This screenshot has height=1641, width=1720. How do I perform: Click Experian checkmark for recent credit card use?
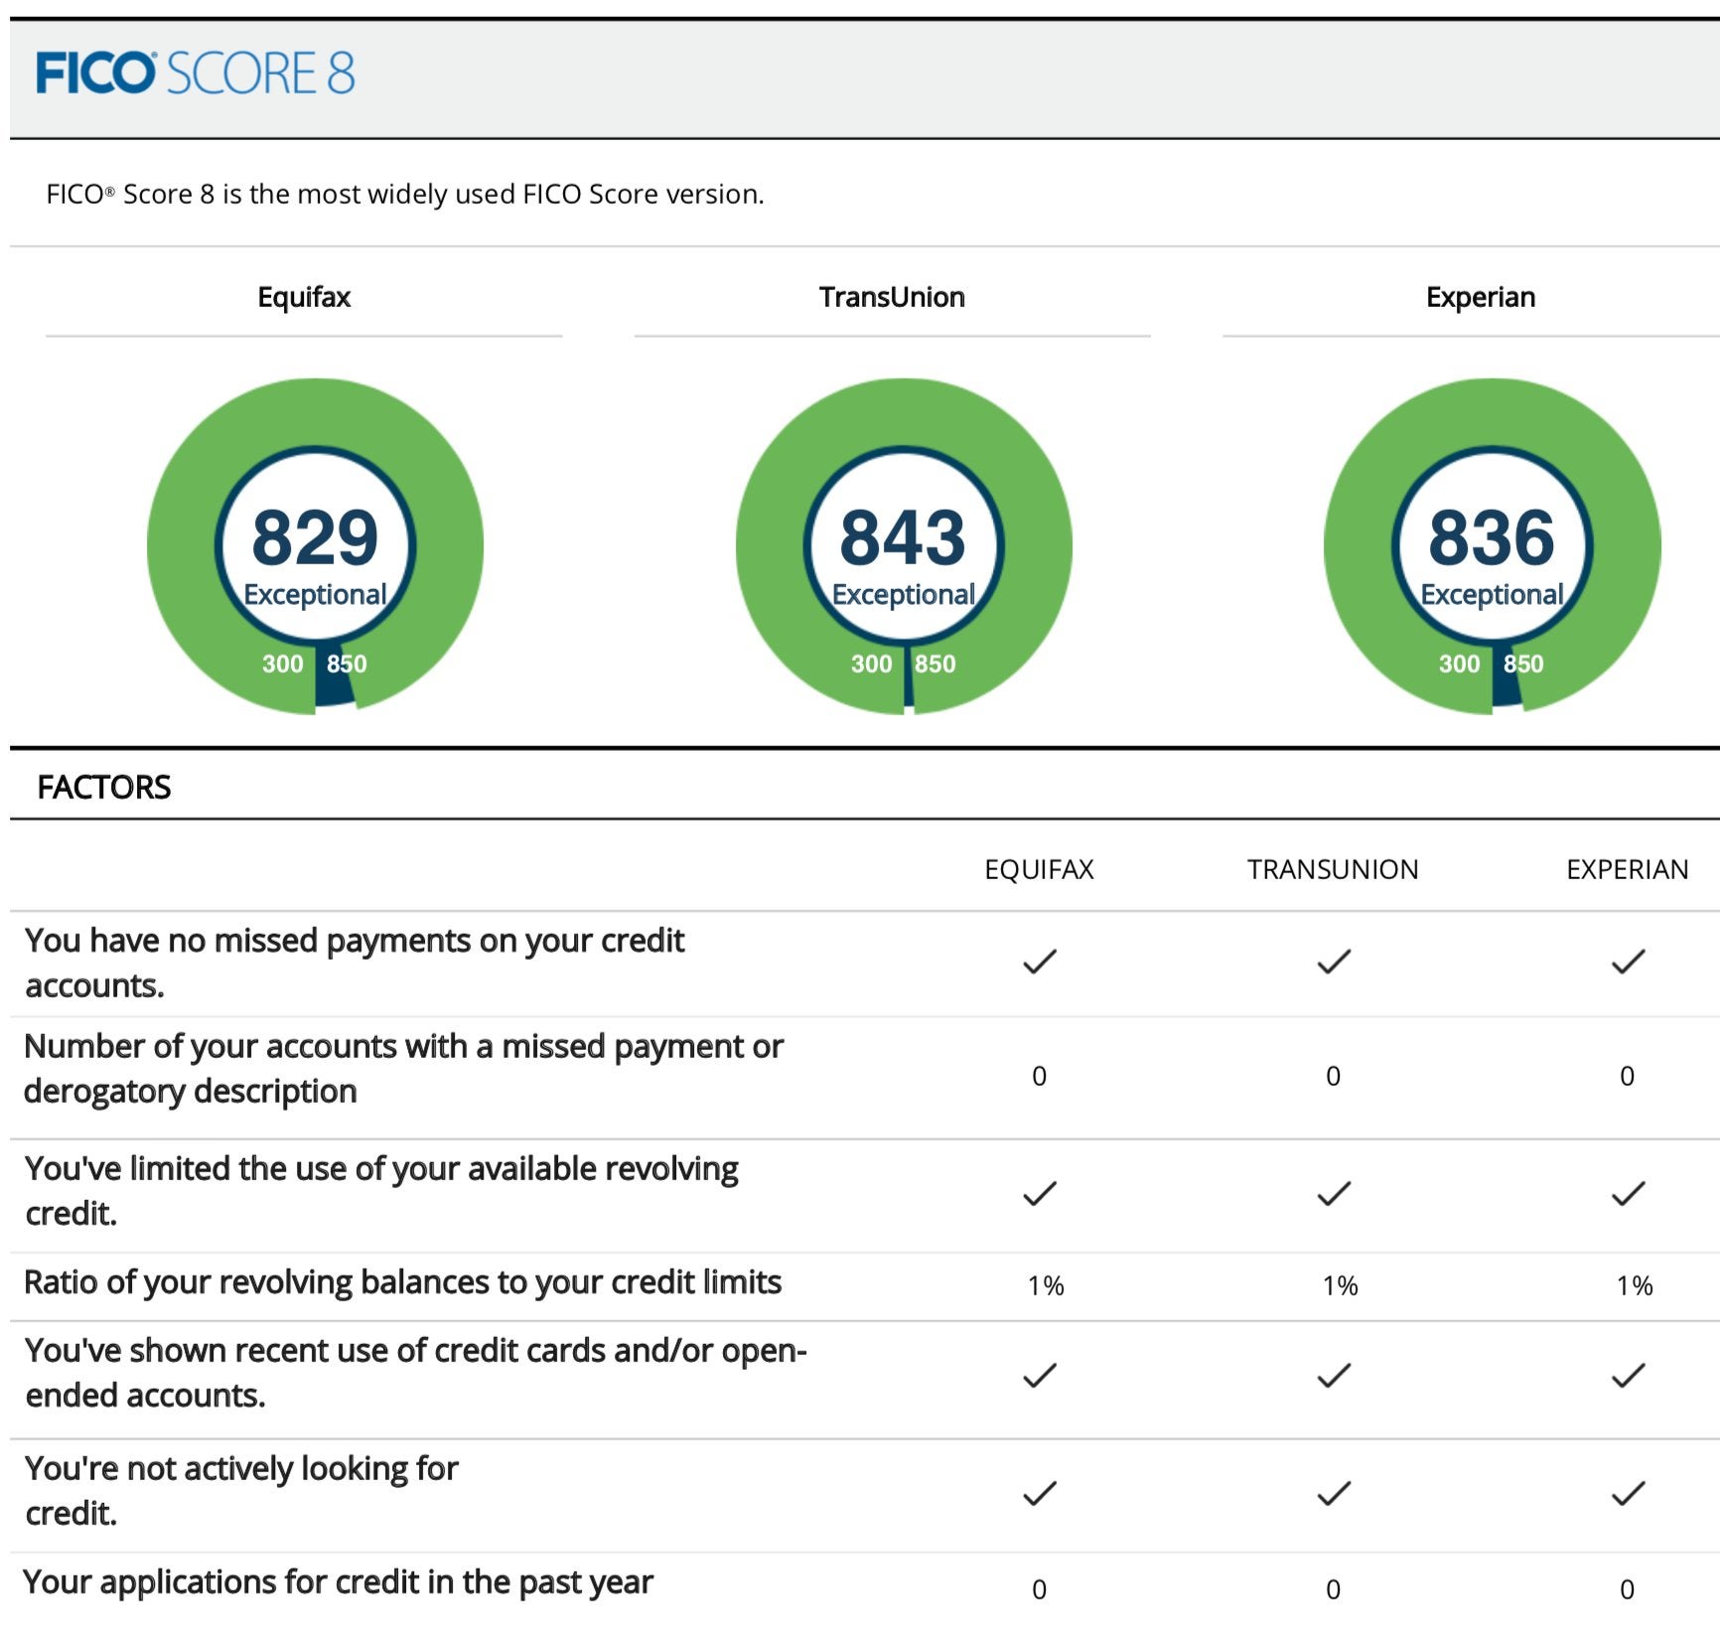[1628, 1376]
